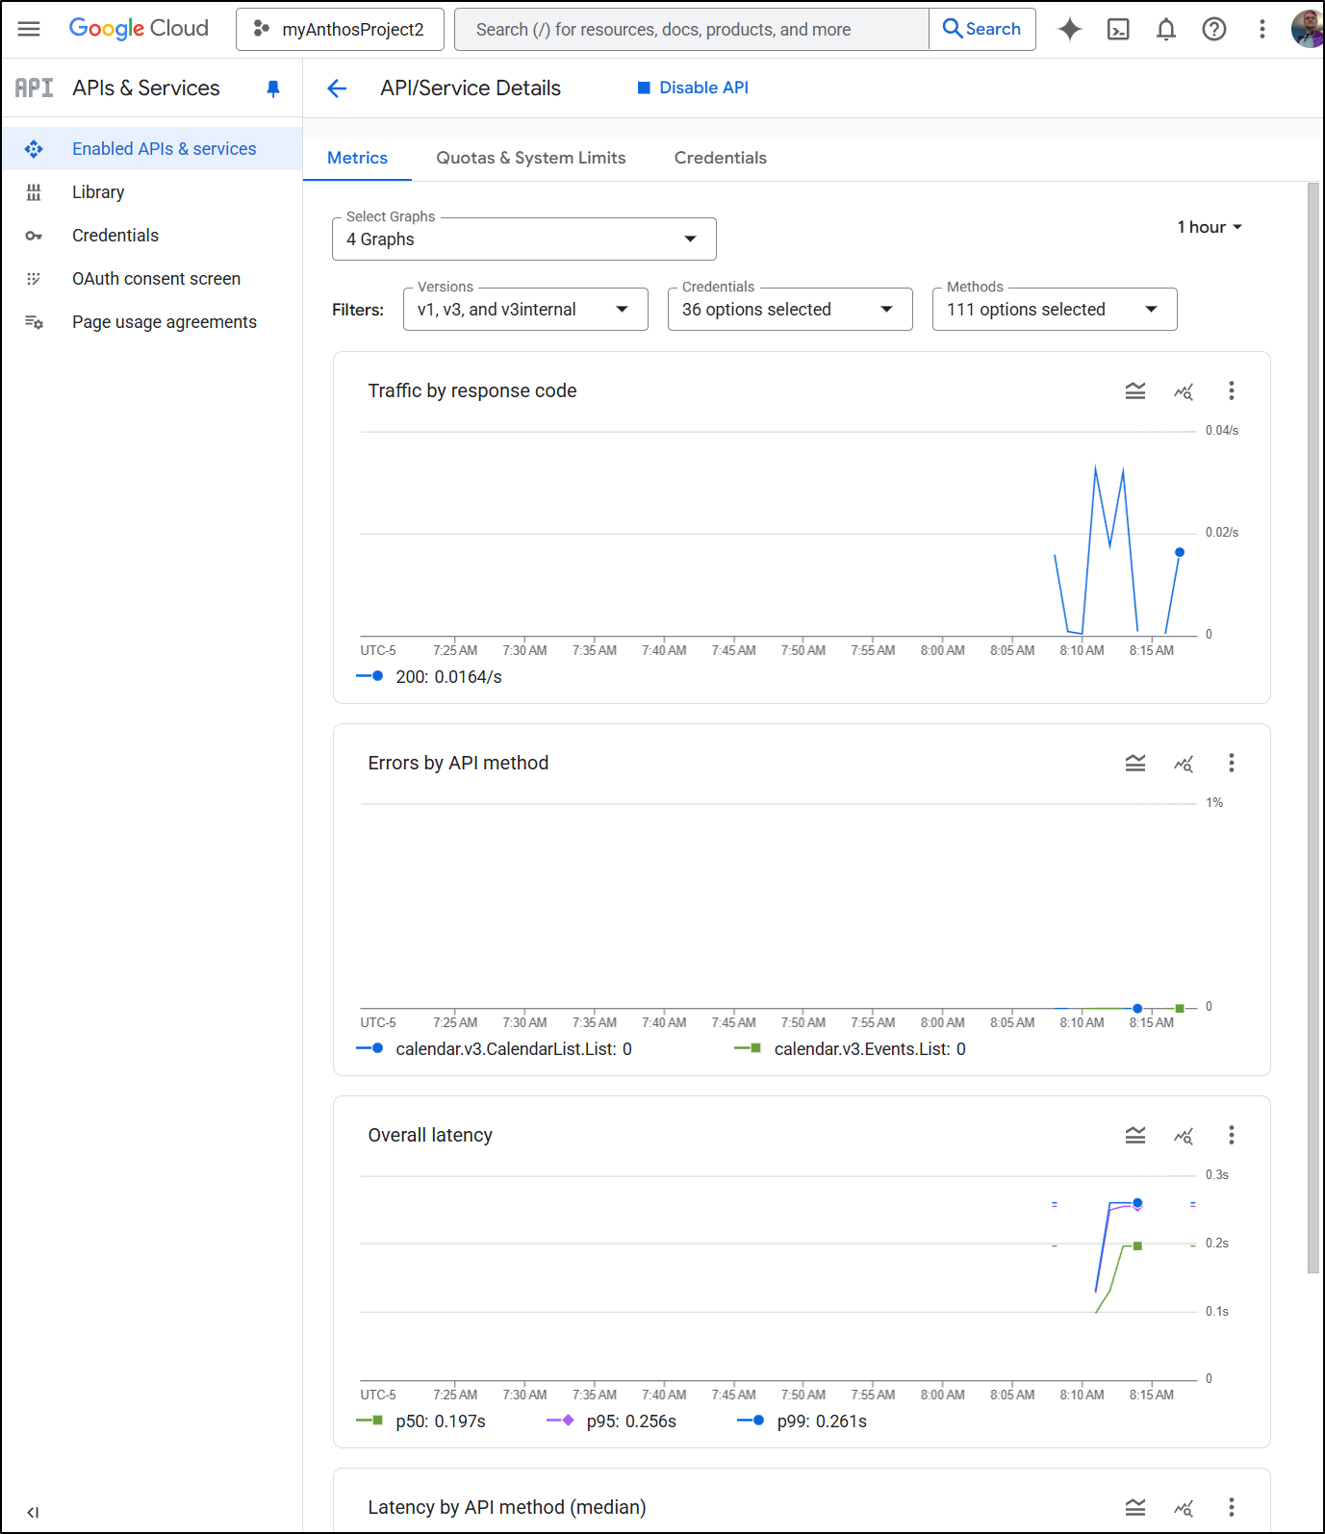Open the notifications bell
Viewport: 1325px width, 1534px height.
(1166, 29)
